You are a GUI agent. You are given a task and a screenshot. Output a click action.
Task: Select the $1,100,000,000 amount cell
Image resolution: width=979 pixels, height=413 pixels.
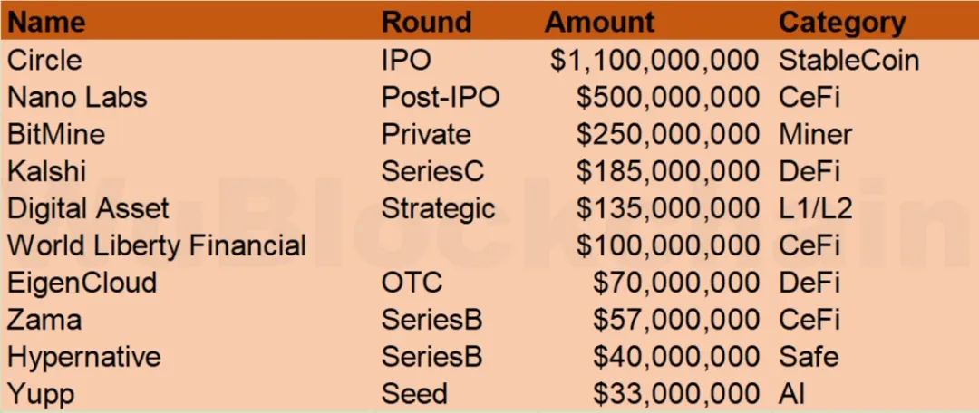click(654, 60)
